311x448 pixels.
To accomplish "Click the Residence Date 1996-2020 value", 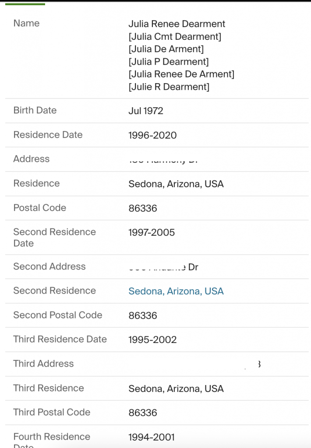I will pyautogui.click(x=152, y=136).
